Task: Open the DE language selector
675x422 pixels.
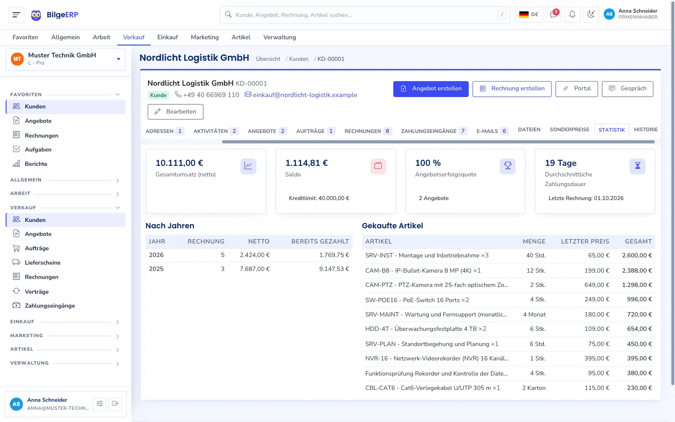Action: click(x=529, y=14)
